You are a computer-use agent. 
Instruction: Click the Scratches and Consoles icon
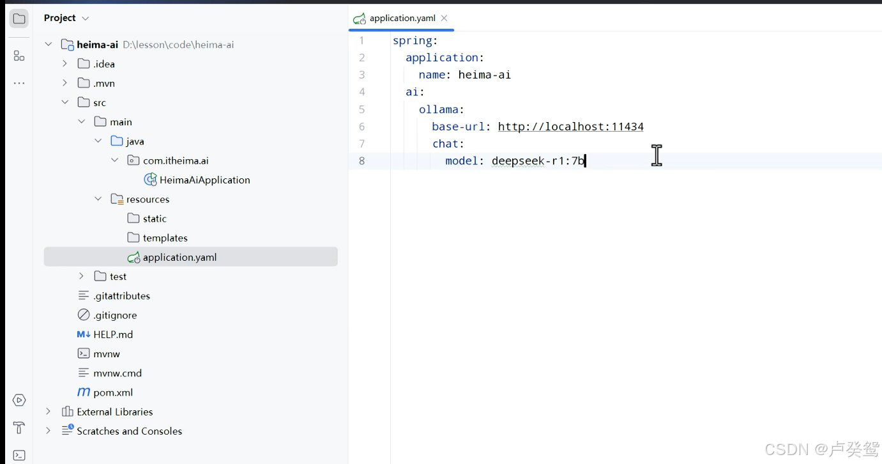coord(67,431)
